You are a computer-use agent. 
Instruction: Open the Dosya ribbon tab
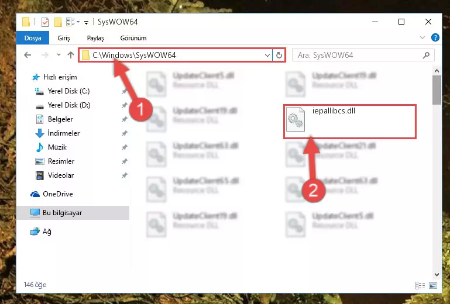[33, 38]
